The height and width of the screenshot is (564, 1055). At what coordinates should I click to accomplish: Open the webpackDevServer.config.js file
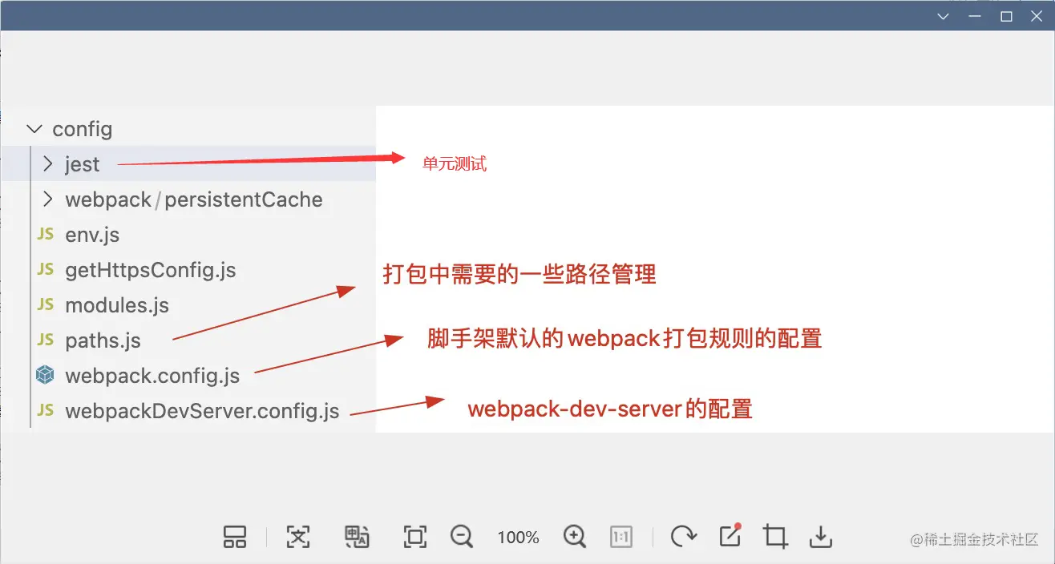coord(202,411)
